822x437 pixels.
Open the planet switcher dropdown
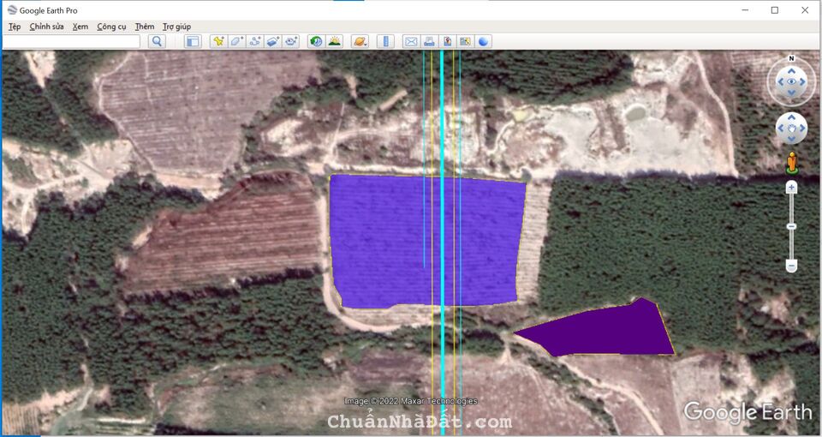[x=360, y=41]
